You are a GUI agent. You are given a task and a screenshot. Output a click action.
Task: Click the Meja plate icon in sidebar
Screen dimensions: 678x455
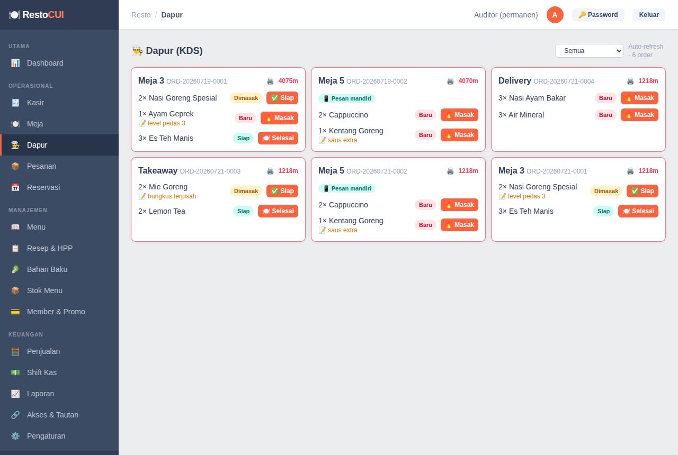[x=15, y=124]
